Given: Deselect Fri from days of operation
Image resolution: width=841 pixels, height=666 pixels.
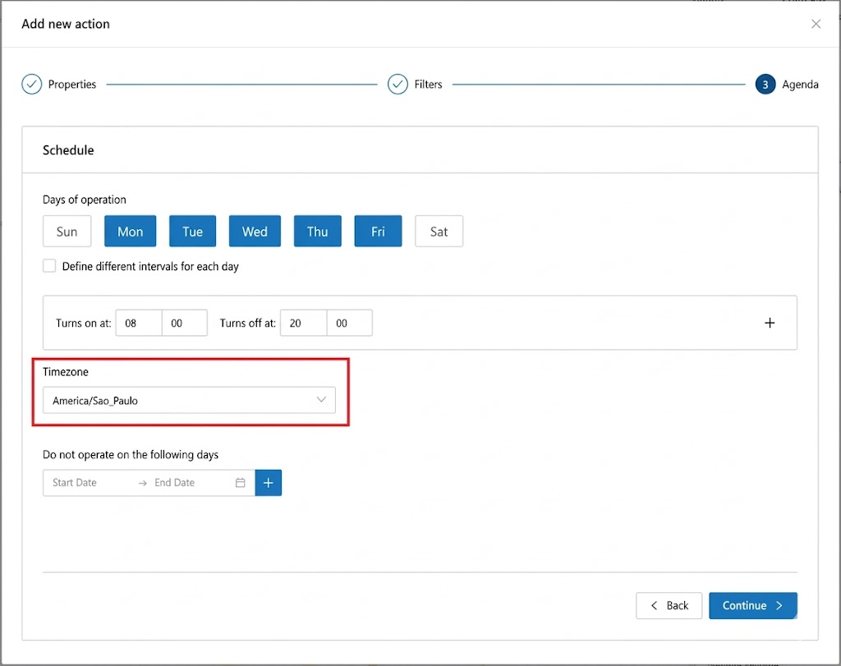Looking at the screenshot, I should (378, 232).
